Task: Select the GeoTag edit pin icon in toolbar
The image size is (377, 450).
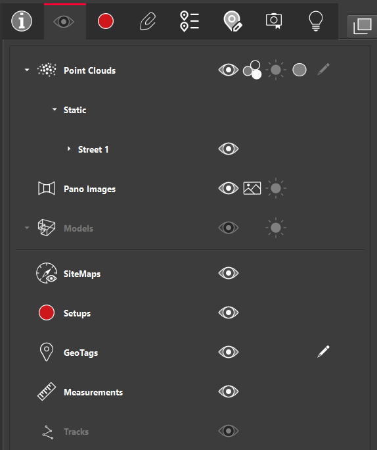Action: point(233,21)
